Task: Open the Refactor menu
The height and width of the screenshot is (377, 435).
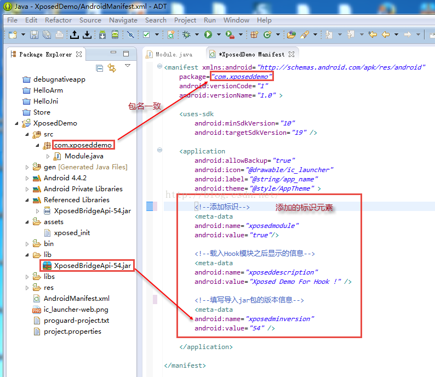Action: [x=58, y=20]
